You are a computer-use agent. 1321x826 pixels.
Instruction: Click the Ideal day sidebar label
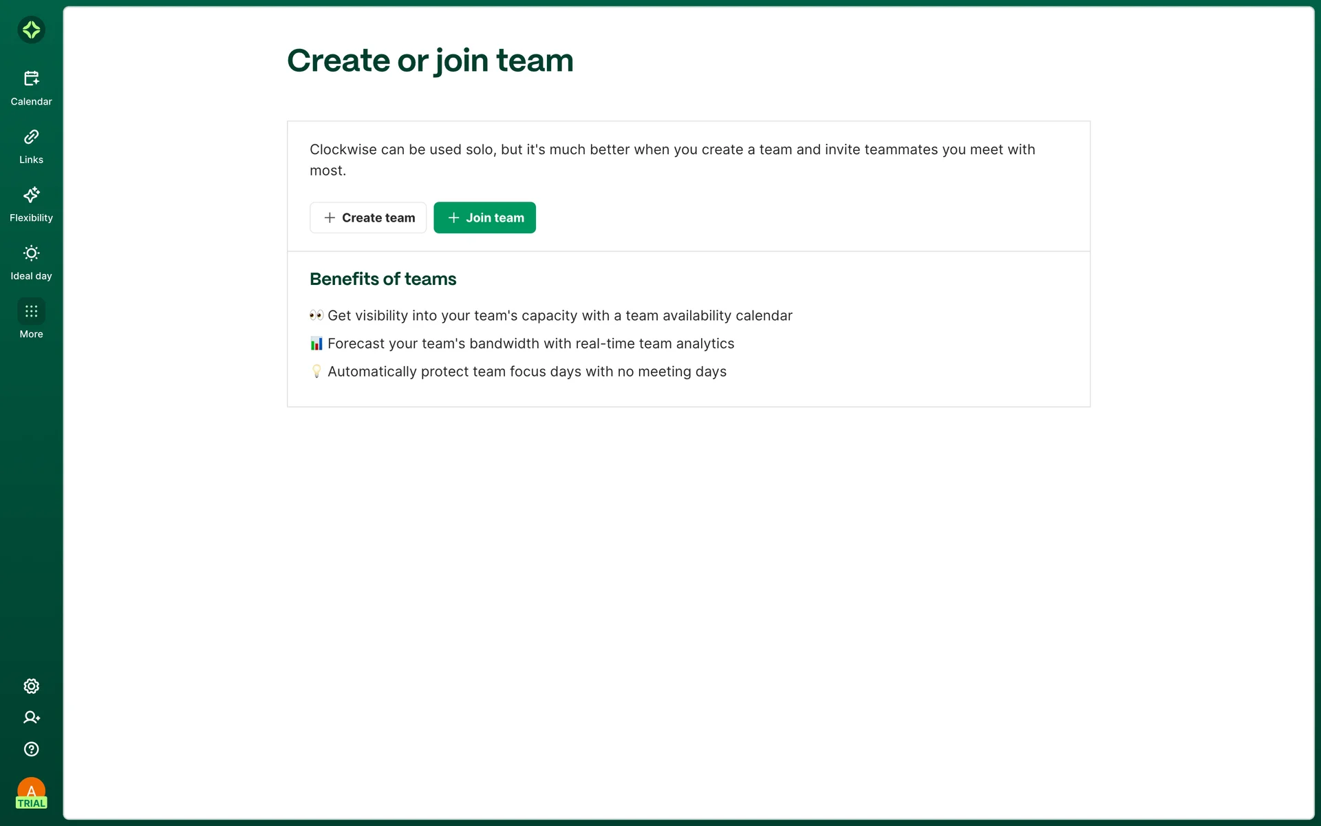[x=31, y=276]
